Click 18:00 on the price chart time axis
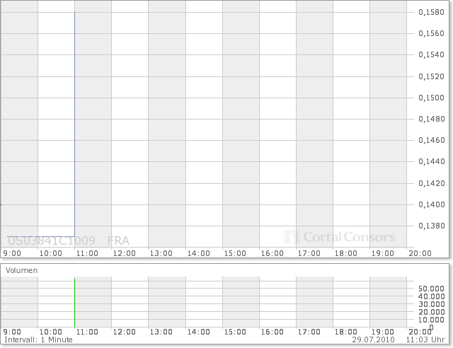 346,253
